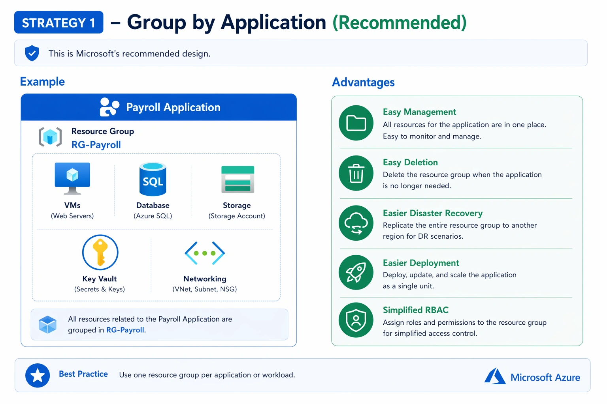This screenshot has height=404, width=607.
Task: Click the Payroll Application header title
Action: [173, 107]
